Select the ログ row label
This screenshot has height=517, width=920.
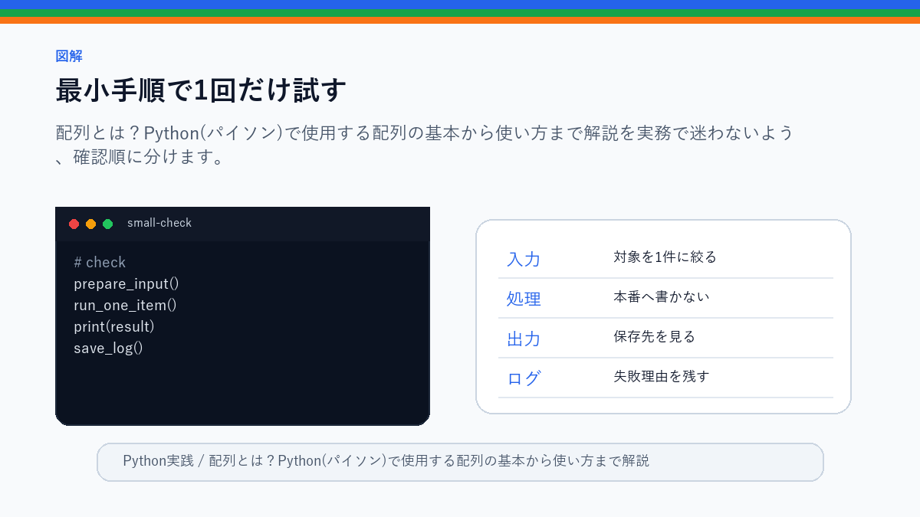coord(524,378)
